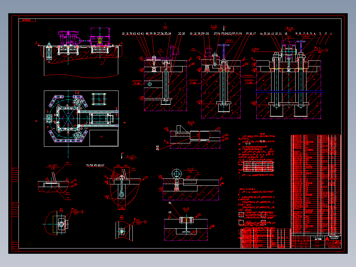The height and width of the screenshot is (267, 356).
Task: Select the 33 32 part callout numbers
Action: pyautogui.click(x=181, y=33)
